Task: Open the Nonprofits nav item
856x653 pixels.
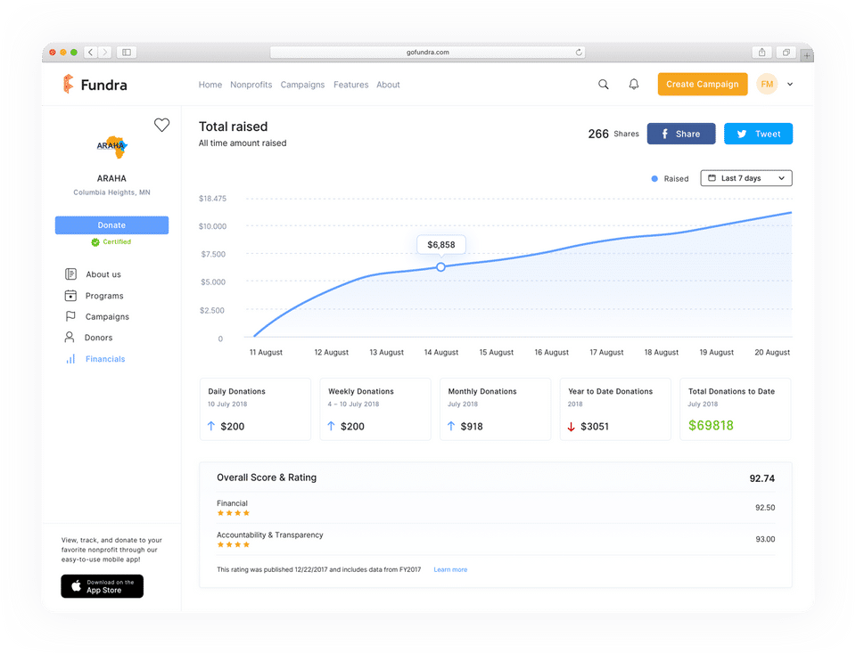Action: [251, 85]
